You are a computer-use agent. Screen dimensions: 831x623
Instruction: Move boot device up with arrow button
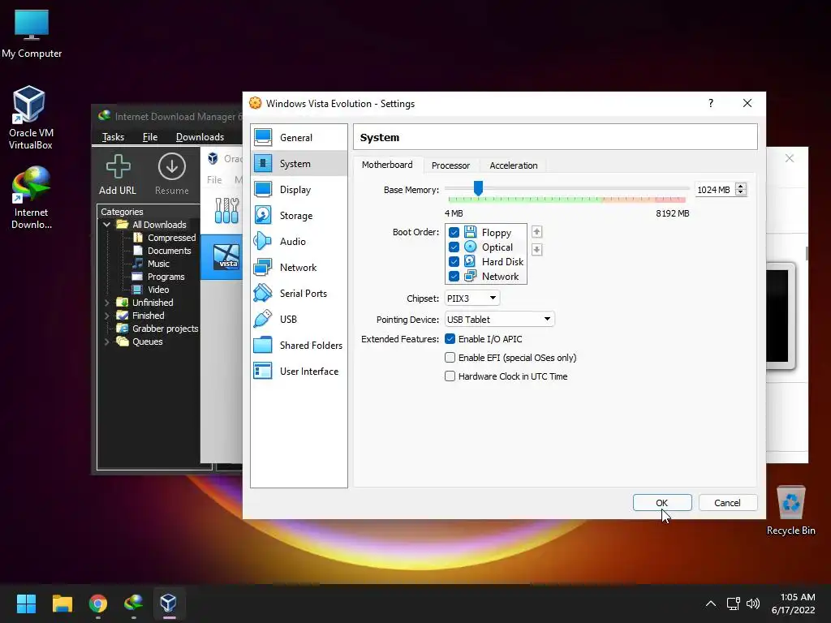(x=536, y=232)
